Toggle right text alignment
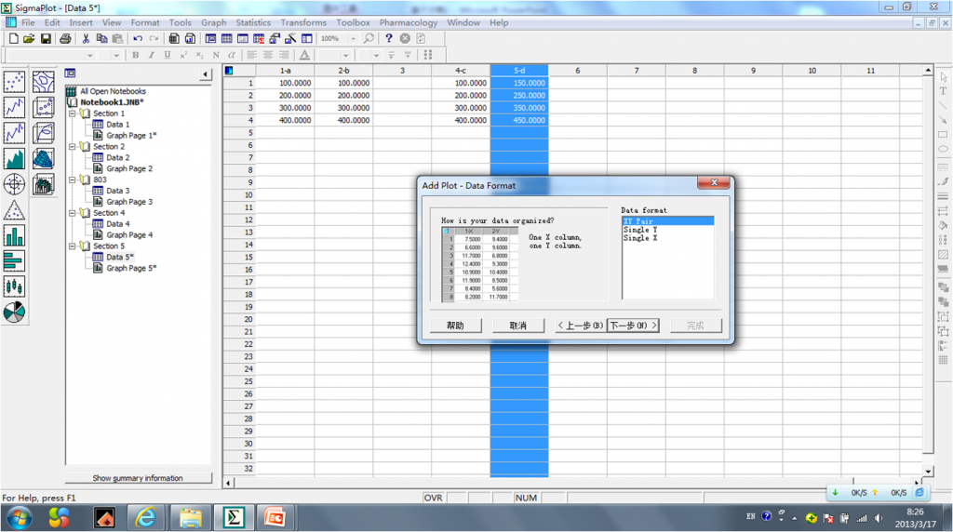The width and height of the screenshot is (953, 532). [284, 55]
